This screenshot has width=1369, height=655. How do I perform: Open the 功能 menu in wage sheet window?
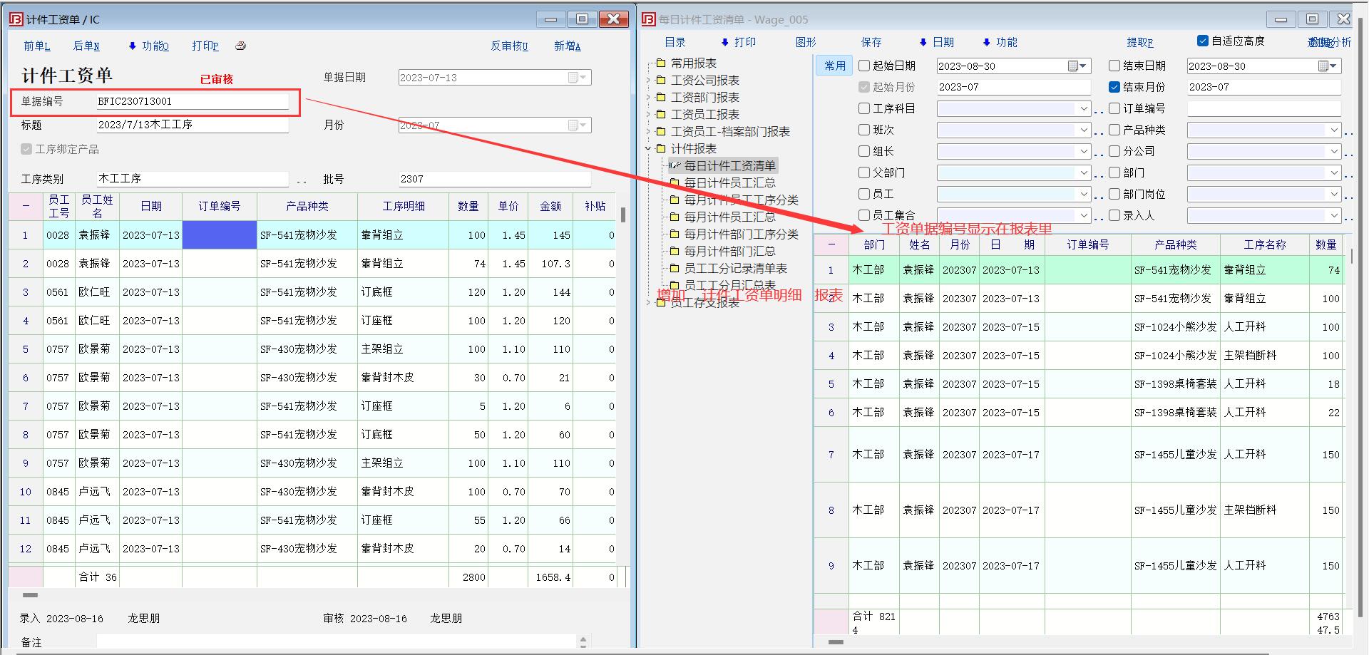coord(148,46)
